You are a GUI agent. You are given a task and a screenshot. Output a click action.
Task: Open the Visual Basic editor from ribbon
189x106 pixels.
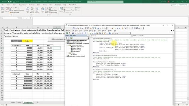pos(3,10)
